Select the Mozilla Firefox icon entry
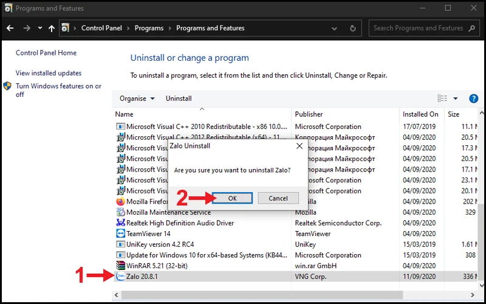Image resolution: width=486 pixels, height=304 pixels. tap(120, 202)
